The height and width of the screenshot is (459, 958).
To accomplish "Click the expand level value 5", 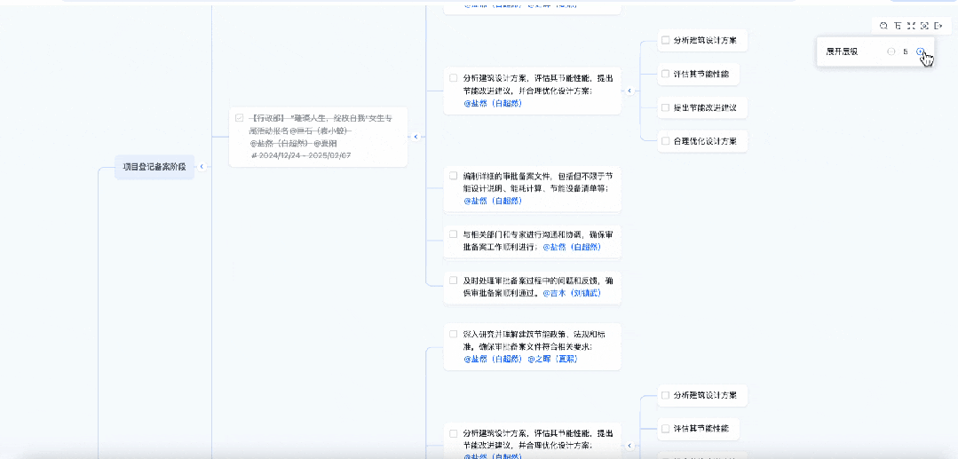I will tap(906, 52).
